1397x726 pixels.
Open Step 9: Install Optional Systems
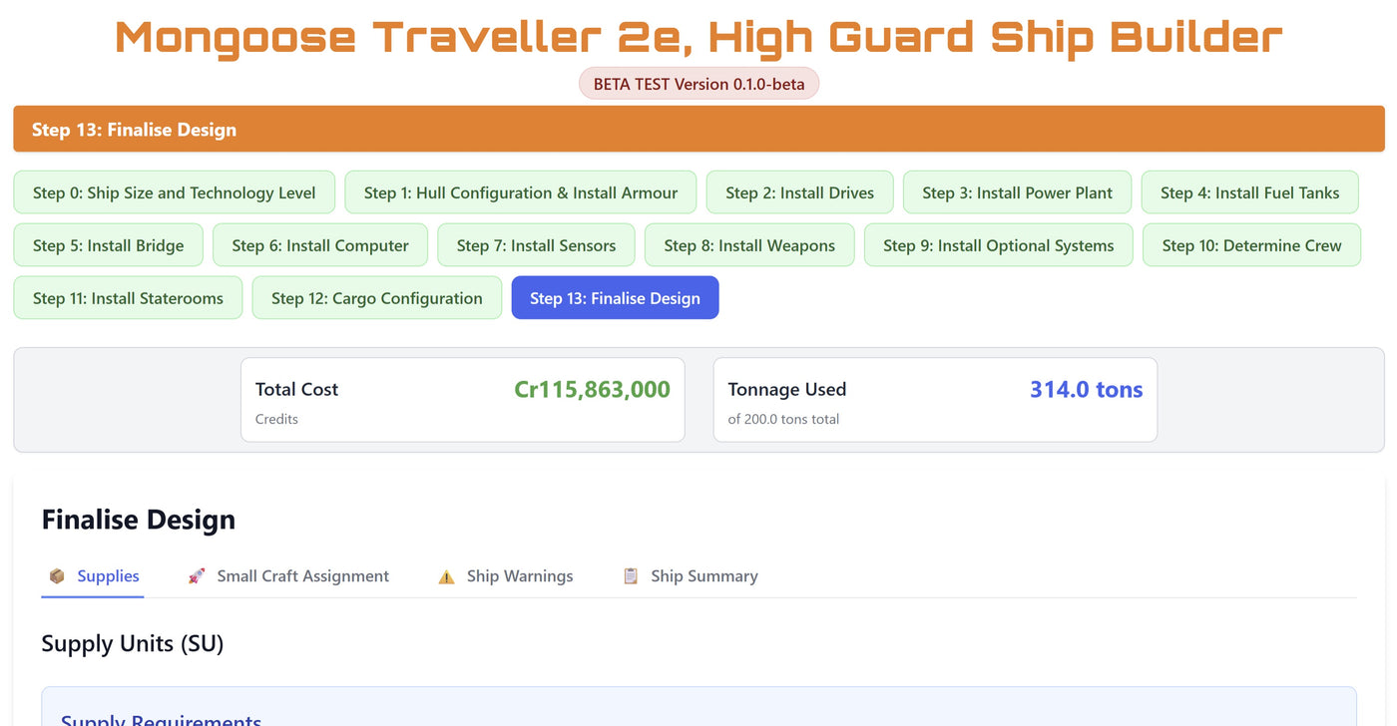point(998,245)
